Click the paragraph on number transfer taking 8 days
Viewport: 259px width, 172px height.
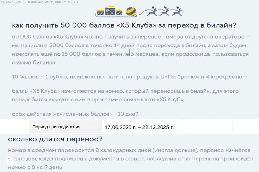click(x=129, y=159)
